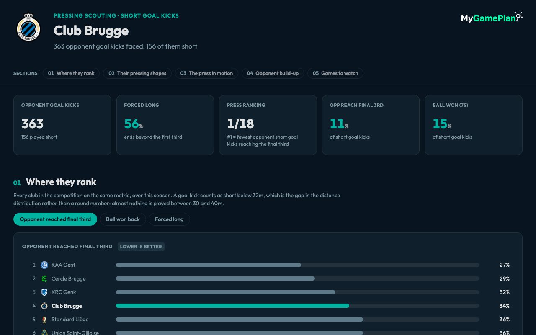Click the KAA Gent team name
Image resolution: width=536 pixels, height=335 pixels.
coord(63,265)
